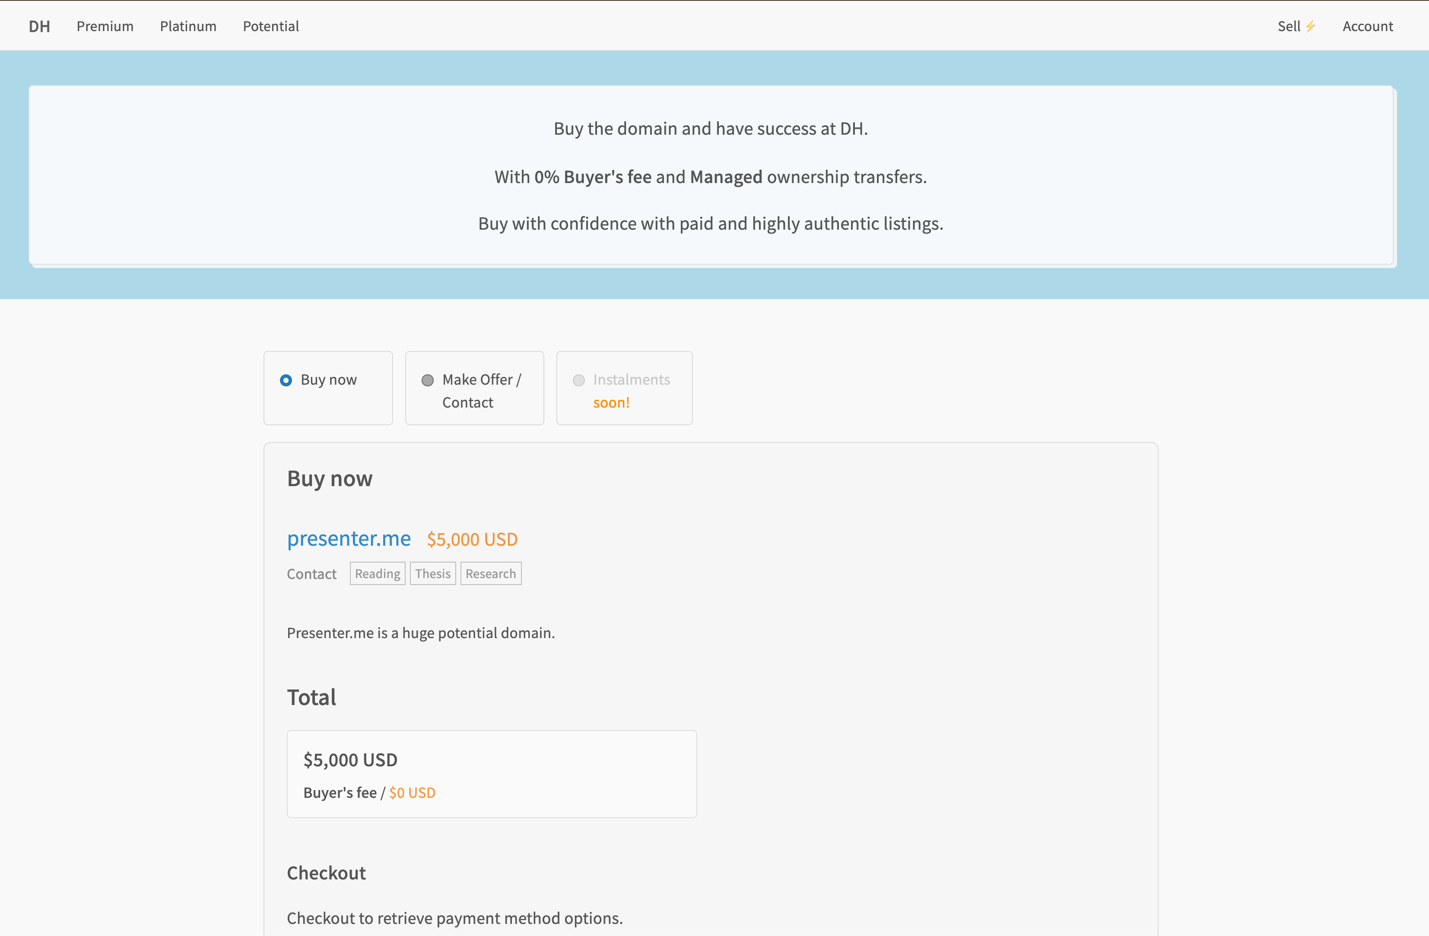This screenshot has height=936, width=1429.
Task: Click the Contact label beside the tags
Action: click(311, 573)
